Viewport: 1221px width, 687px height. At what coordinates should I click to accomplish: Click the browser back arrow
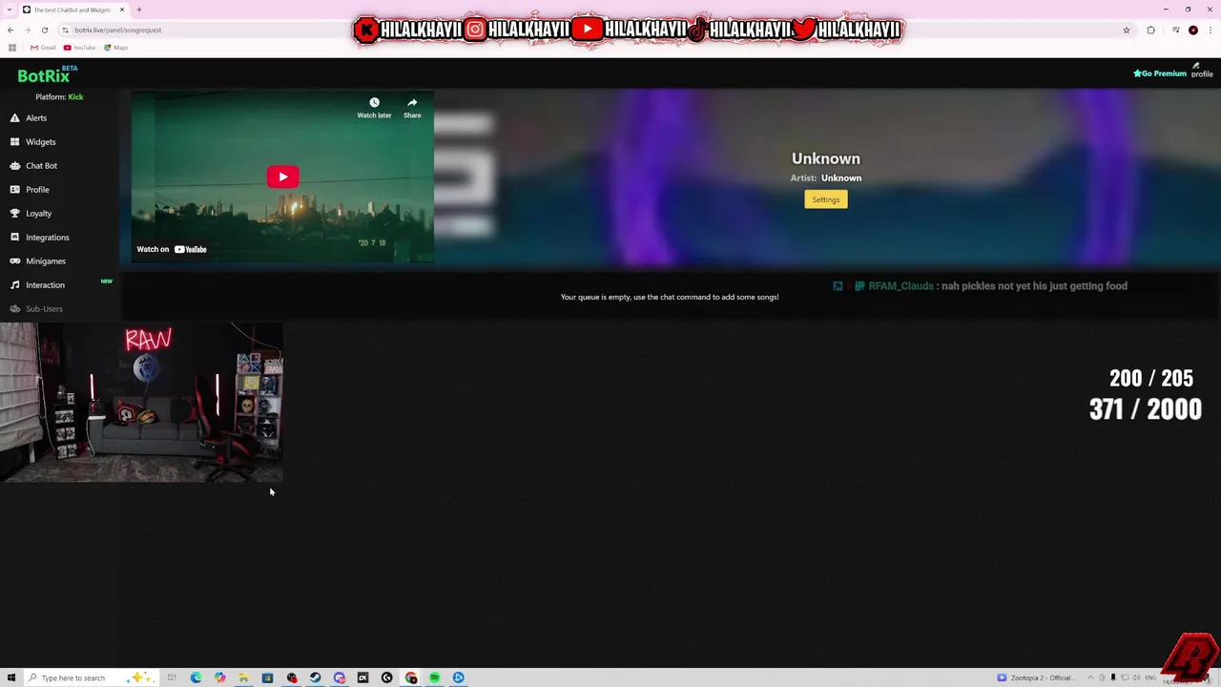tap(10, 30)
